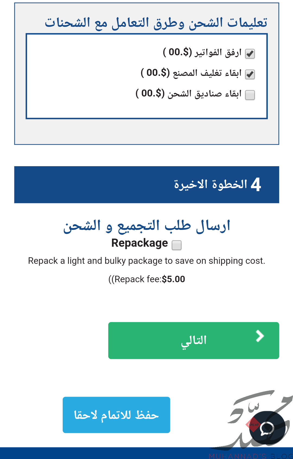Click the large step number 4
293x459 pixels.
click(x=256, y=185)
